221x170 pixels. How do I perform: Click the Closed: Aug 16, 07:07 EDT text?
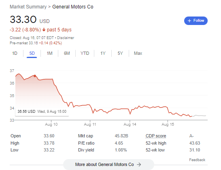point(32,38)
